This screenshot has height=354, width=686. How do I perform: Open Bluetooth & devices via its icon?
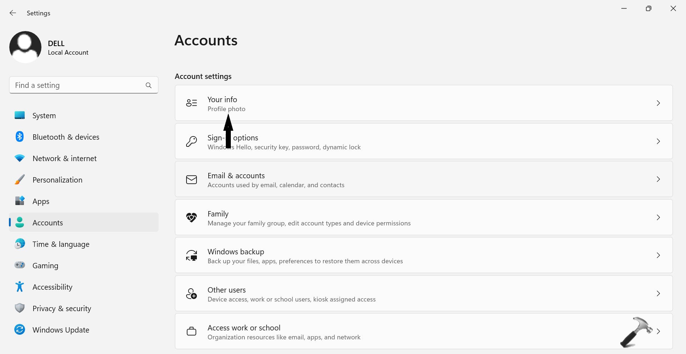[20, 137]
